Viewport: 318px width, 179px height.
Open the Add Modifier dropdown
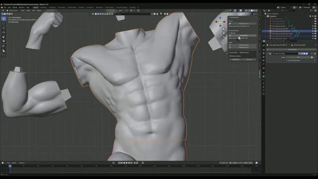(x=292, y=50)
